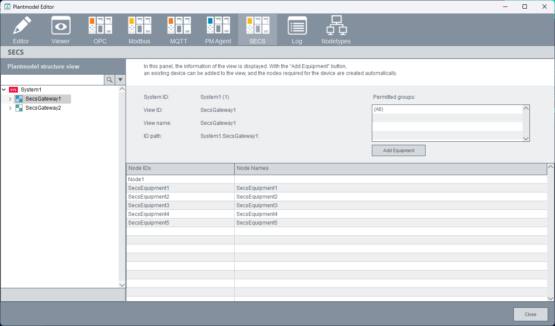
Task: Open the PM Agent module
Action: point(218,29)
